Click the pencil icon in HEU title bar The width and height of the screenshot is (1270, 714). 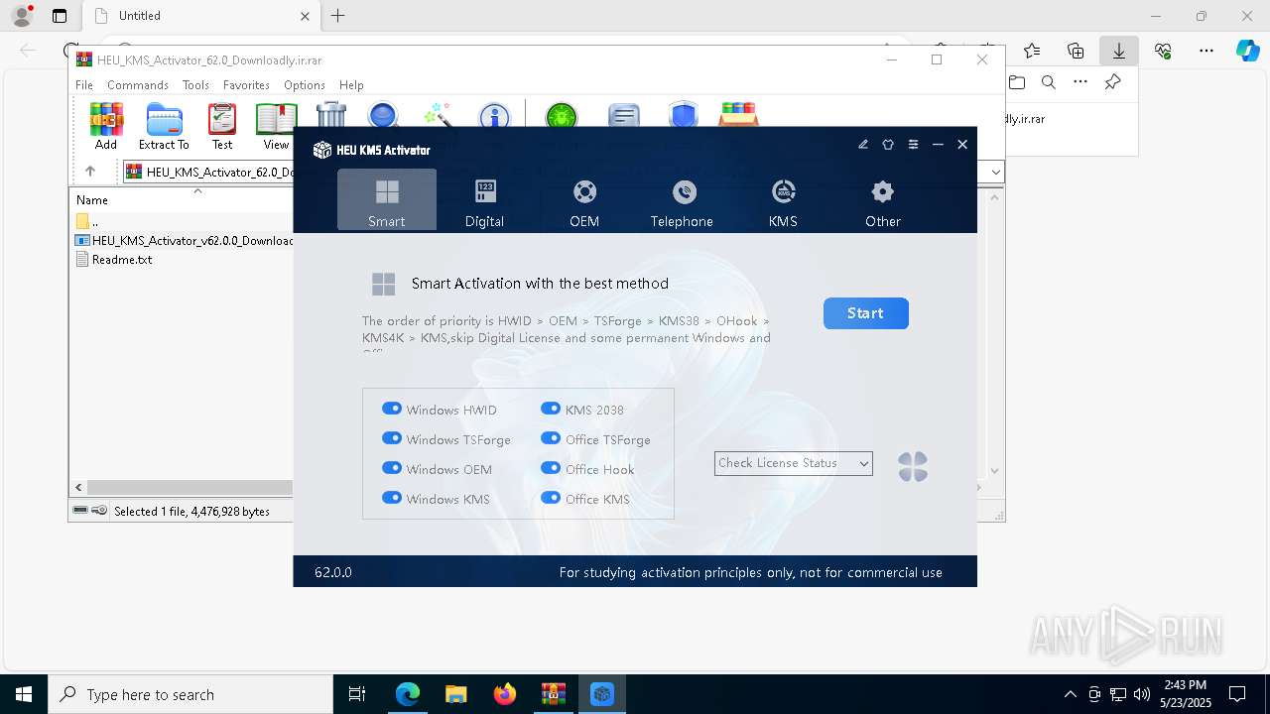(x=863, y=145)
